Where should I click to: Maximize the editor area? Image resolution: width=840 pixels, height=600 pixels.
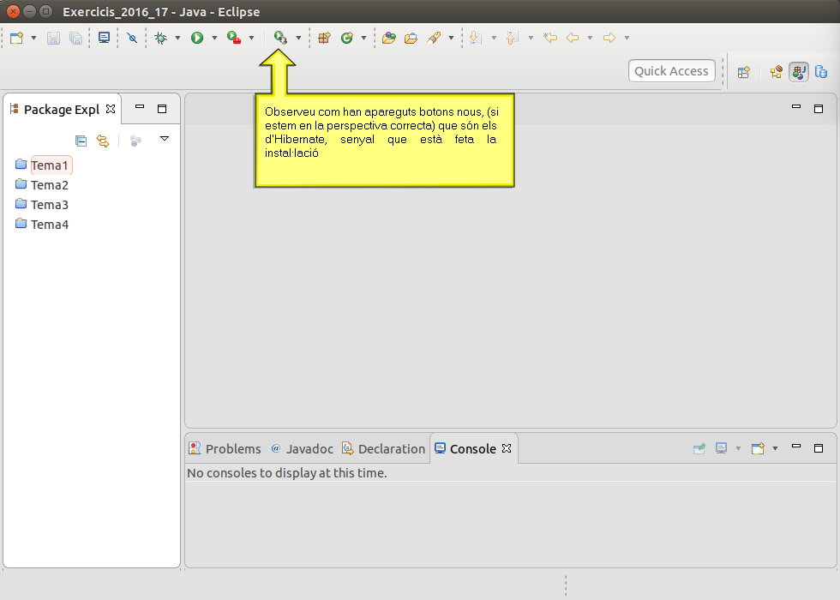[818, 109]
